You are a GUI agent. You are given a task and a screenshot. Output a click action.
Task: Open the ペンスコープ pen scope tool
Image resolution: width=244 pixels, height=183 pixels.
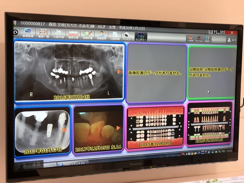pos(128,37)
